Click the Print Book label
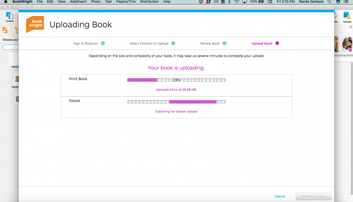Viewport: 353px width, 202px height. coord(78,79)
